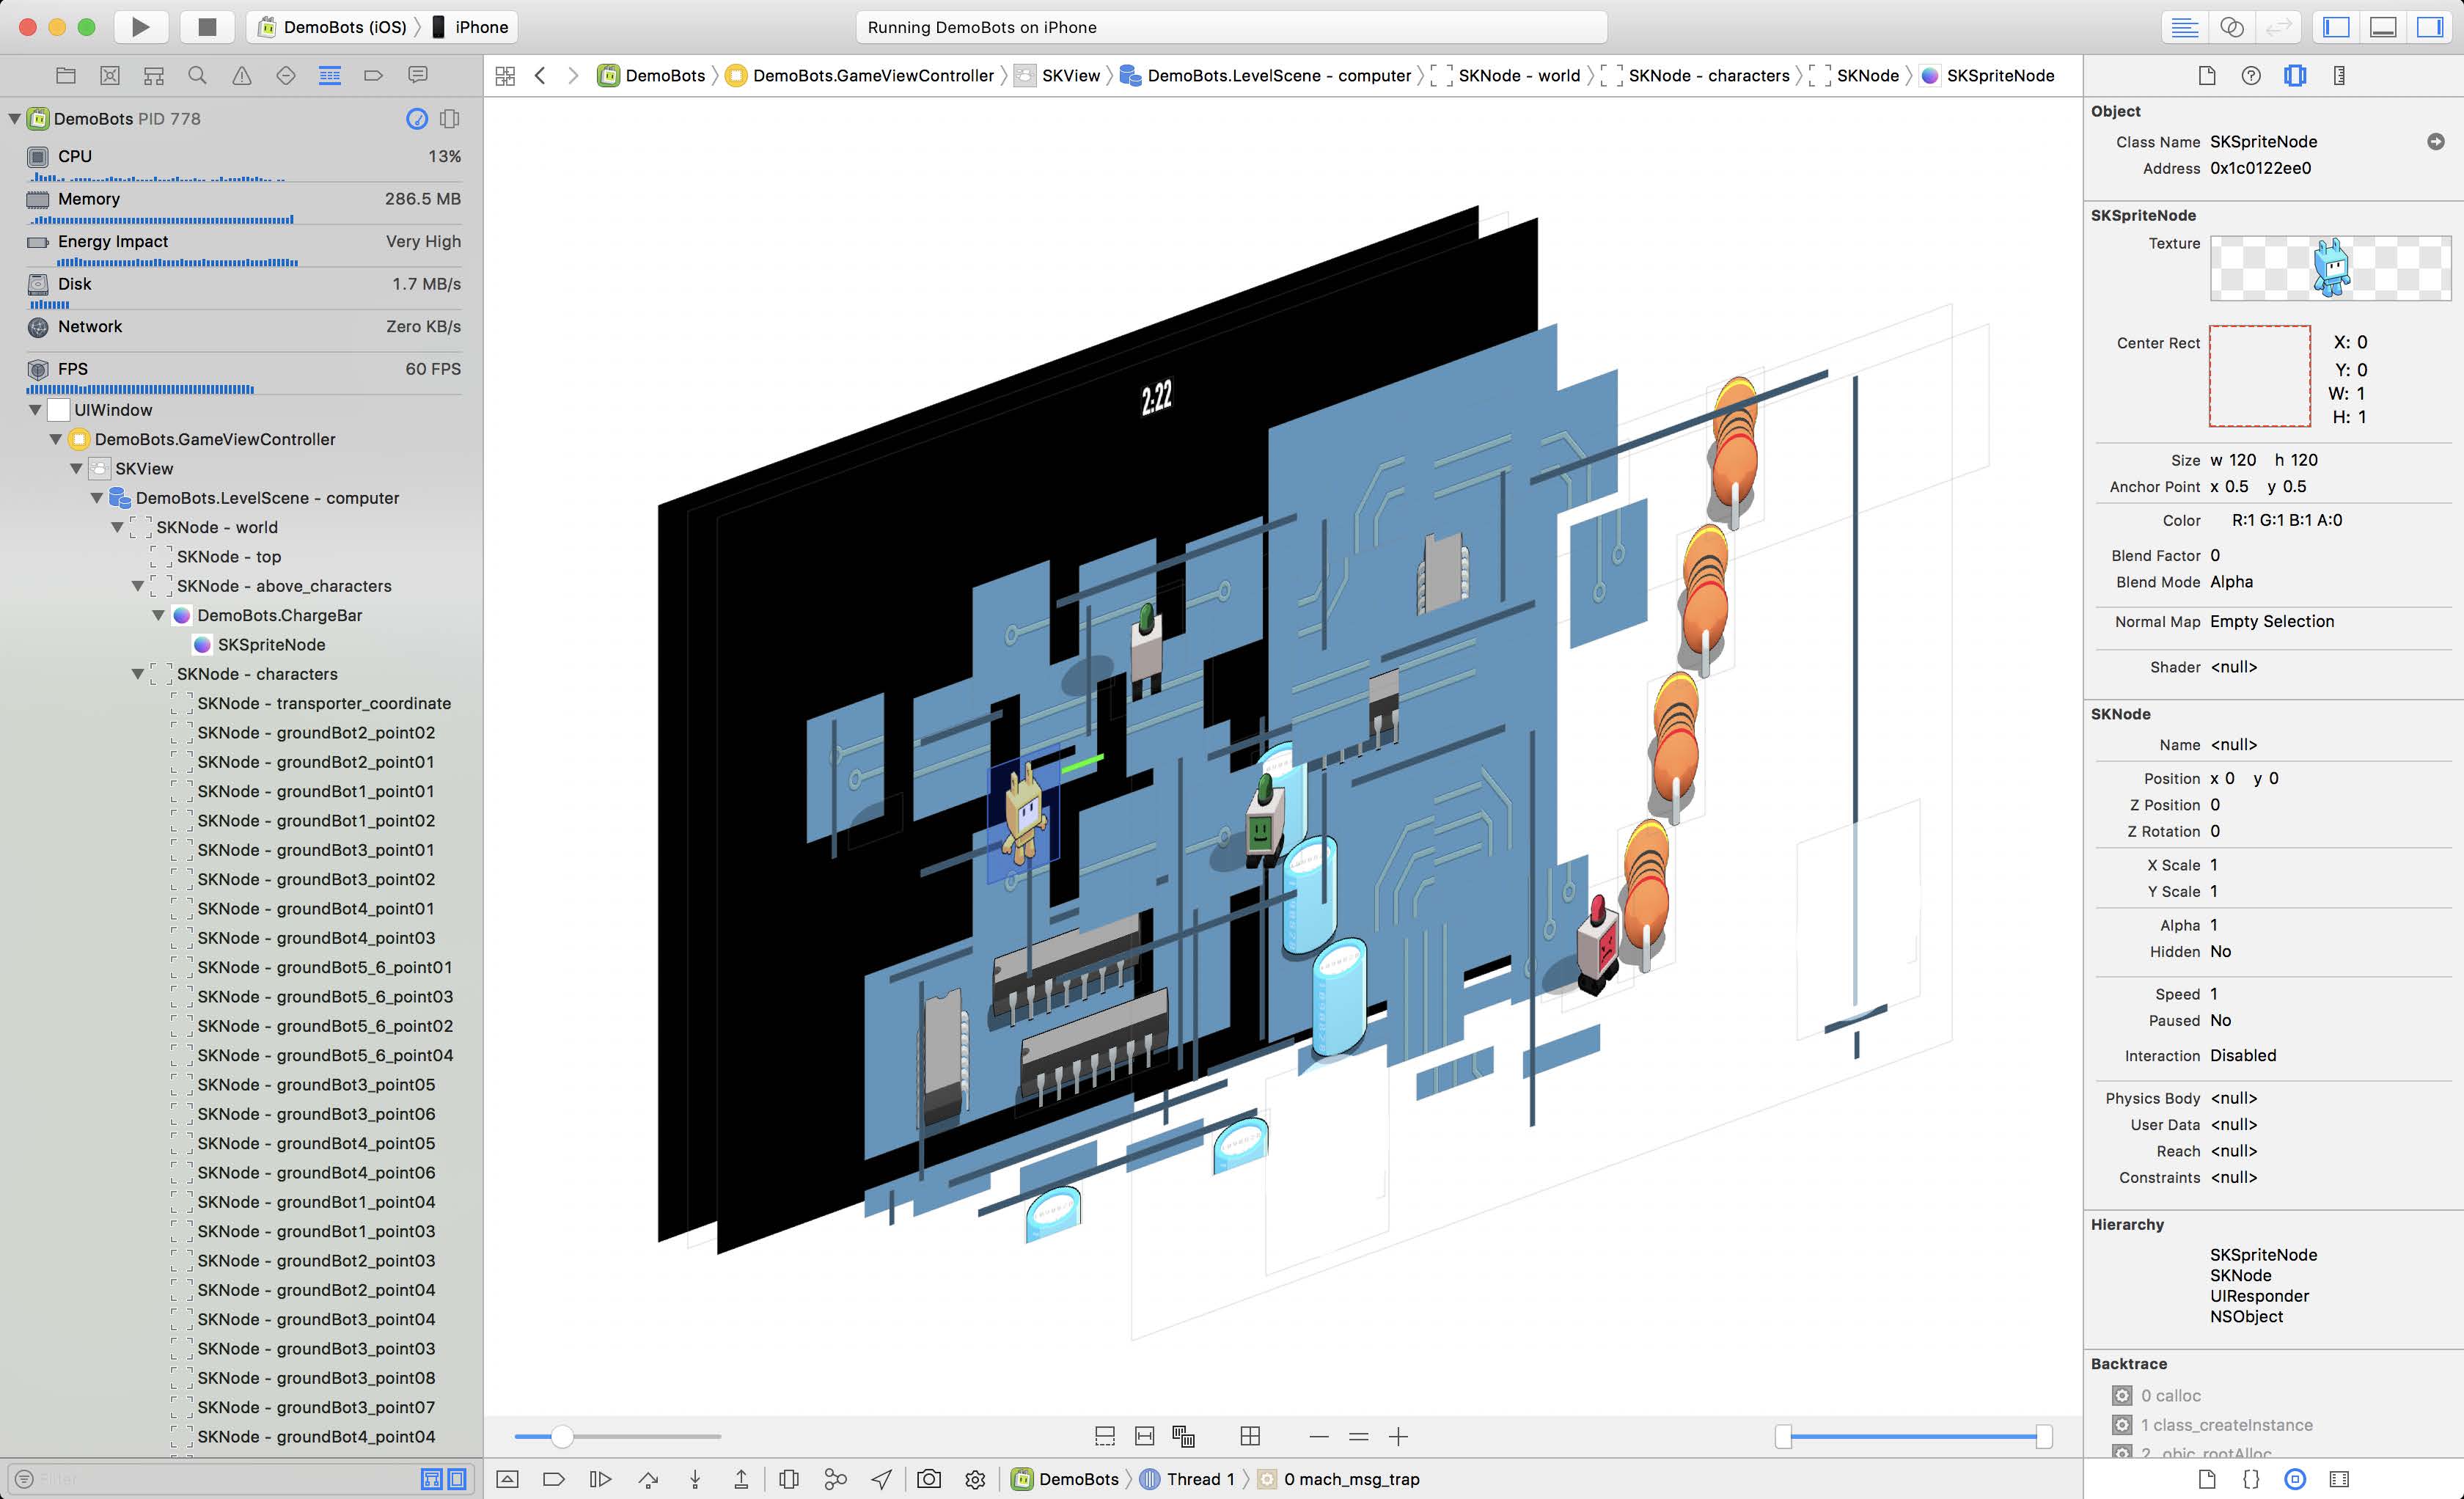The width and height of the screenshot is (2464, 1499).
Task: Click Adjust view mode layers button
Action: point(1184,1437)
